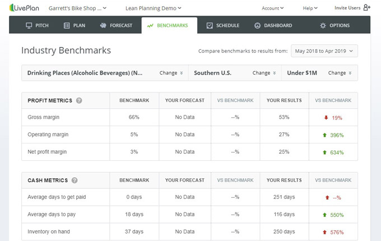Change the Southern U.S. region
The image size is (381, 241).
264,73
